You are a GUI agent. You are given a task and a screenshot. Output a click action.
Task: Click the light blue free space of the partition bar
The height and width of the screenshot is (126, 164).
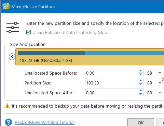(x=124, y=53)
